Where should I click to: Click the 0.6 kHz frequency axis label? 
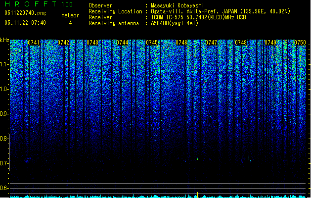4,188
